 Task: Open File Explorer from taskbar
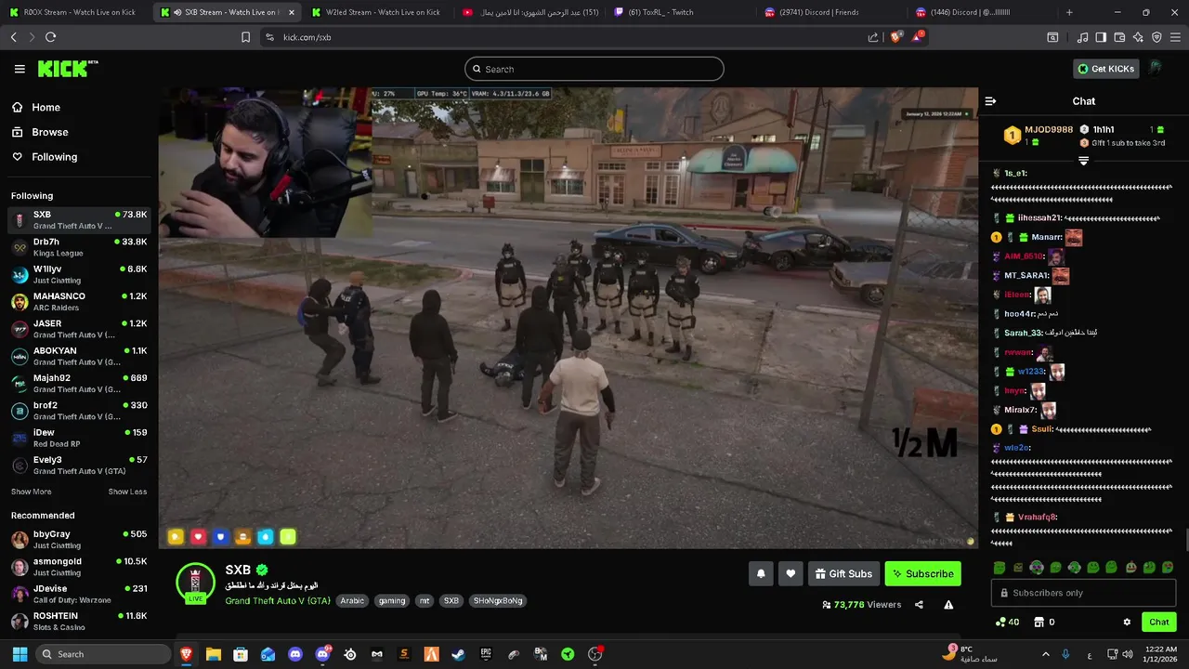pos(214,654)
